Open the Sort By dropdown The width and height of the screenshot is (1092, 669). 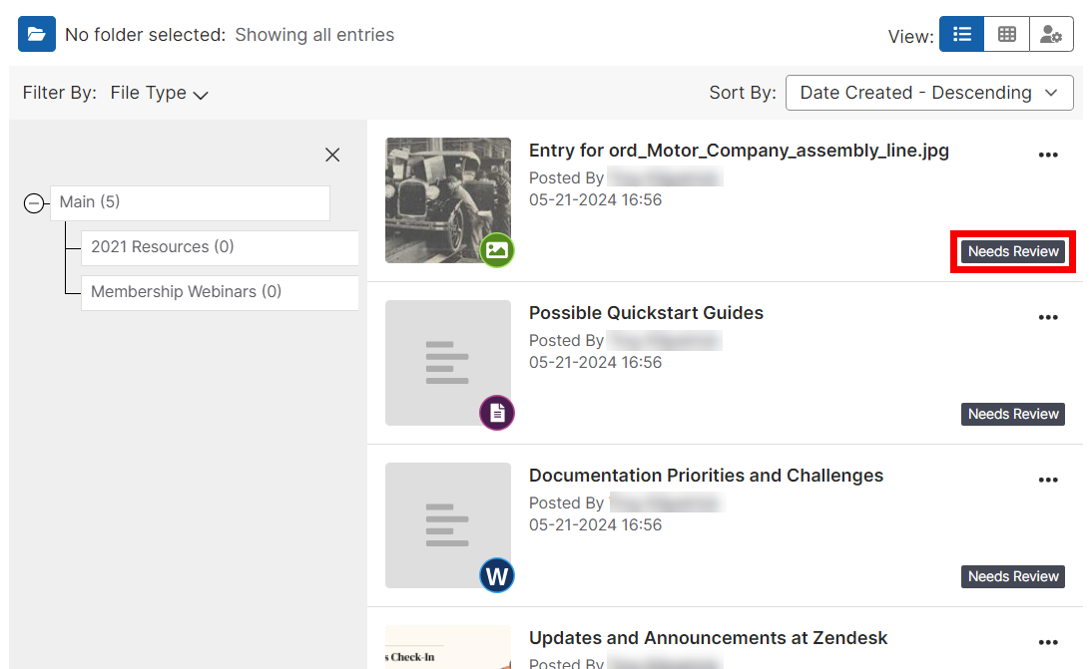pos(929,93)
